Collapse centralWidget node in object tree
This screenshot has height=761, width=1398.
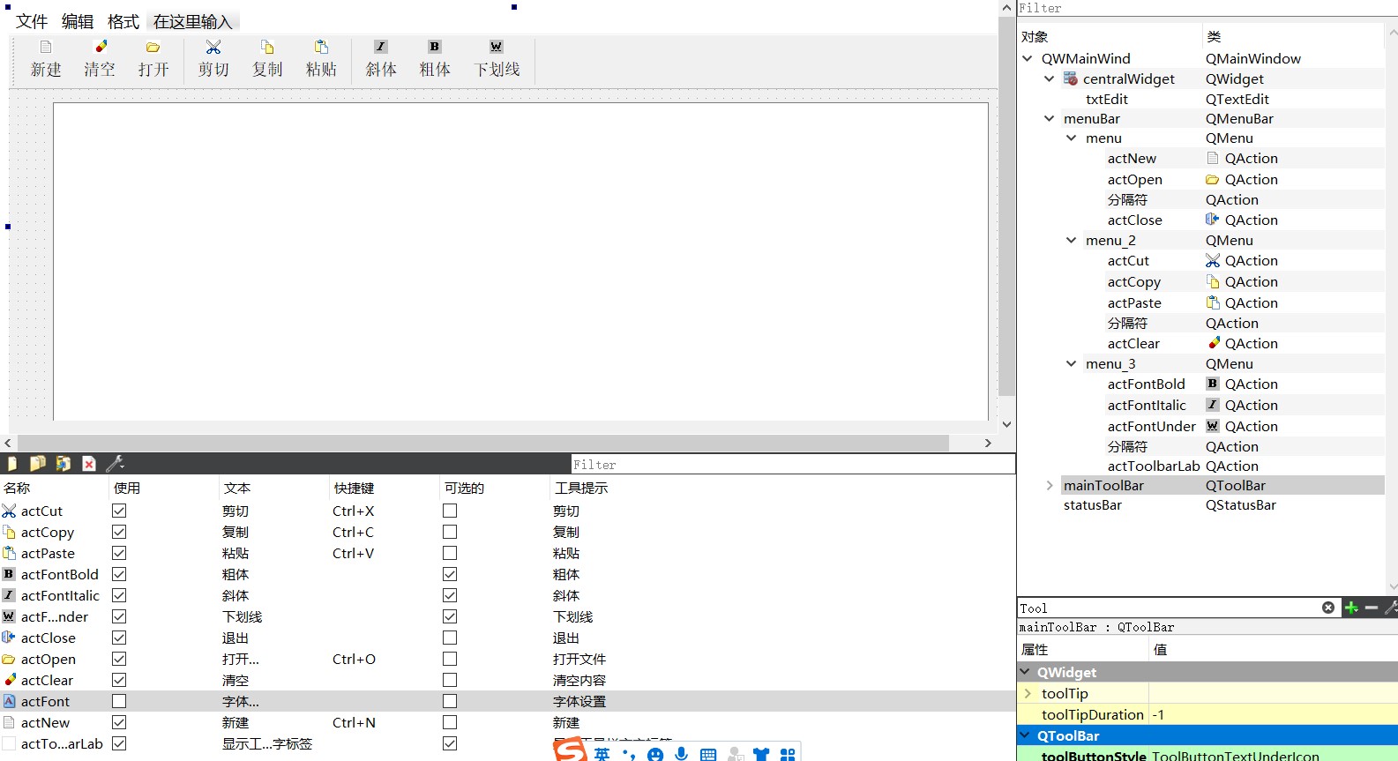click(1049, 78)
